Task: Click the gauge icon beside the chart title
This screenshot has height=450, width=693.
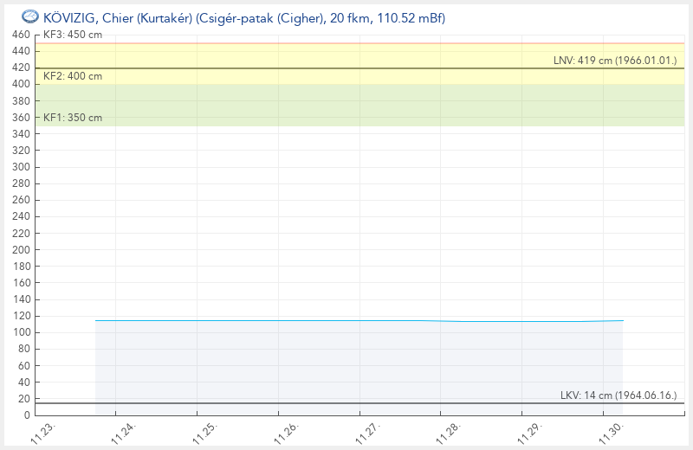Action: pos(29,17)
